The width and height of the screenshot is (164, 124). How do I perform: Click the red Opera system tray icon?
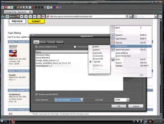tap(150, 121)
